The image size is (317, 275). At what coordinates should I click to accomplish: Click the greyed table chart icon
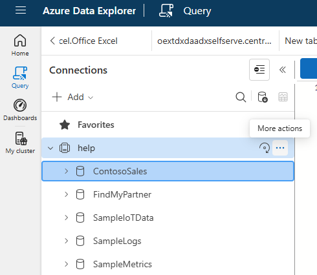click(x=283, y=97)
